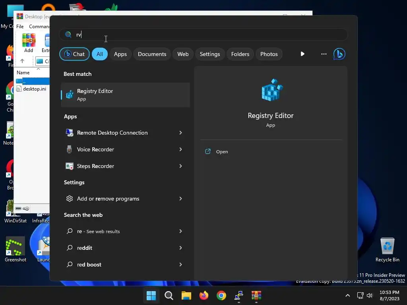Screen dimensions: 407x305
Task: Open the Bing Chat filter pill
Action: [x=74, y=54]
